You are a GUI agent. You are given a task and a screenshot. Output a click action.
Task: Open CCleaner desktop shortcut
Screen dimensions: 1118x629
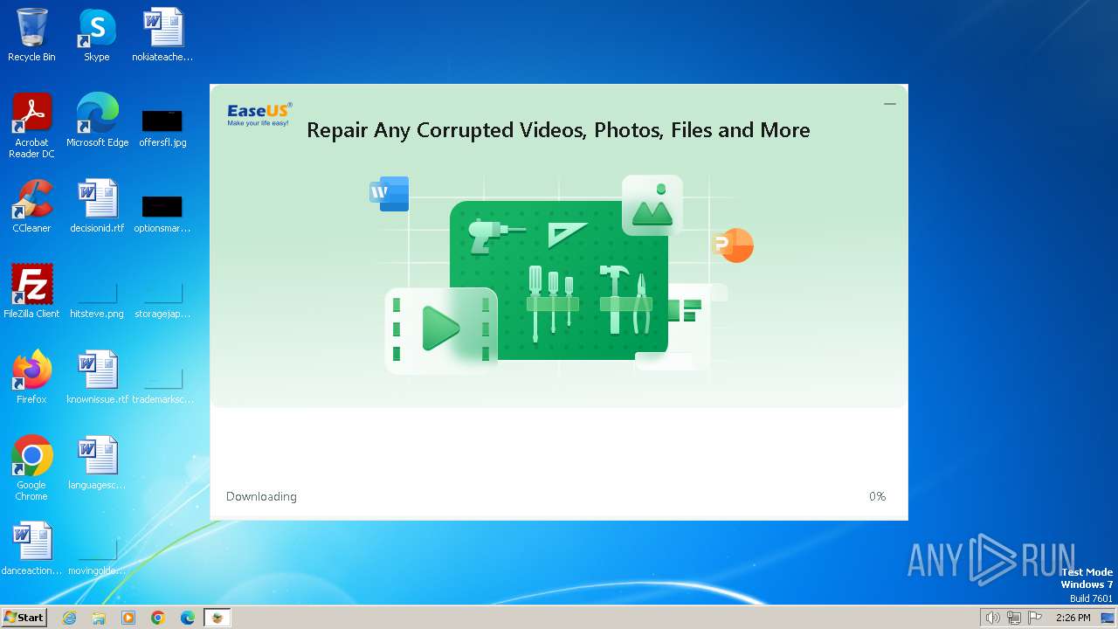[x=31, y=206]
